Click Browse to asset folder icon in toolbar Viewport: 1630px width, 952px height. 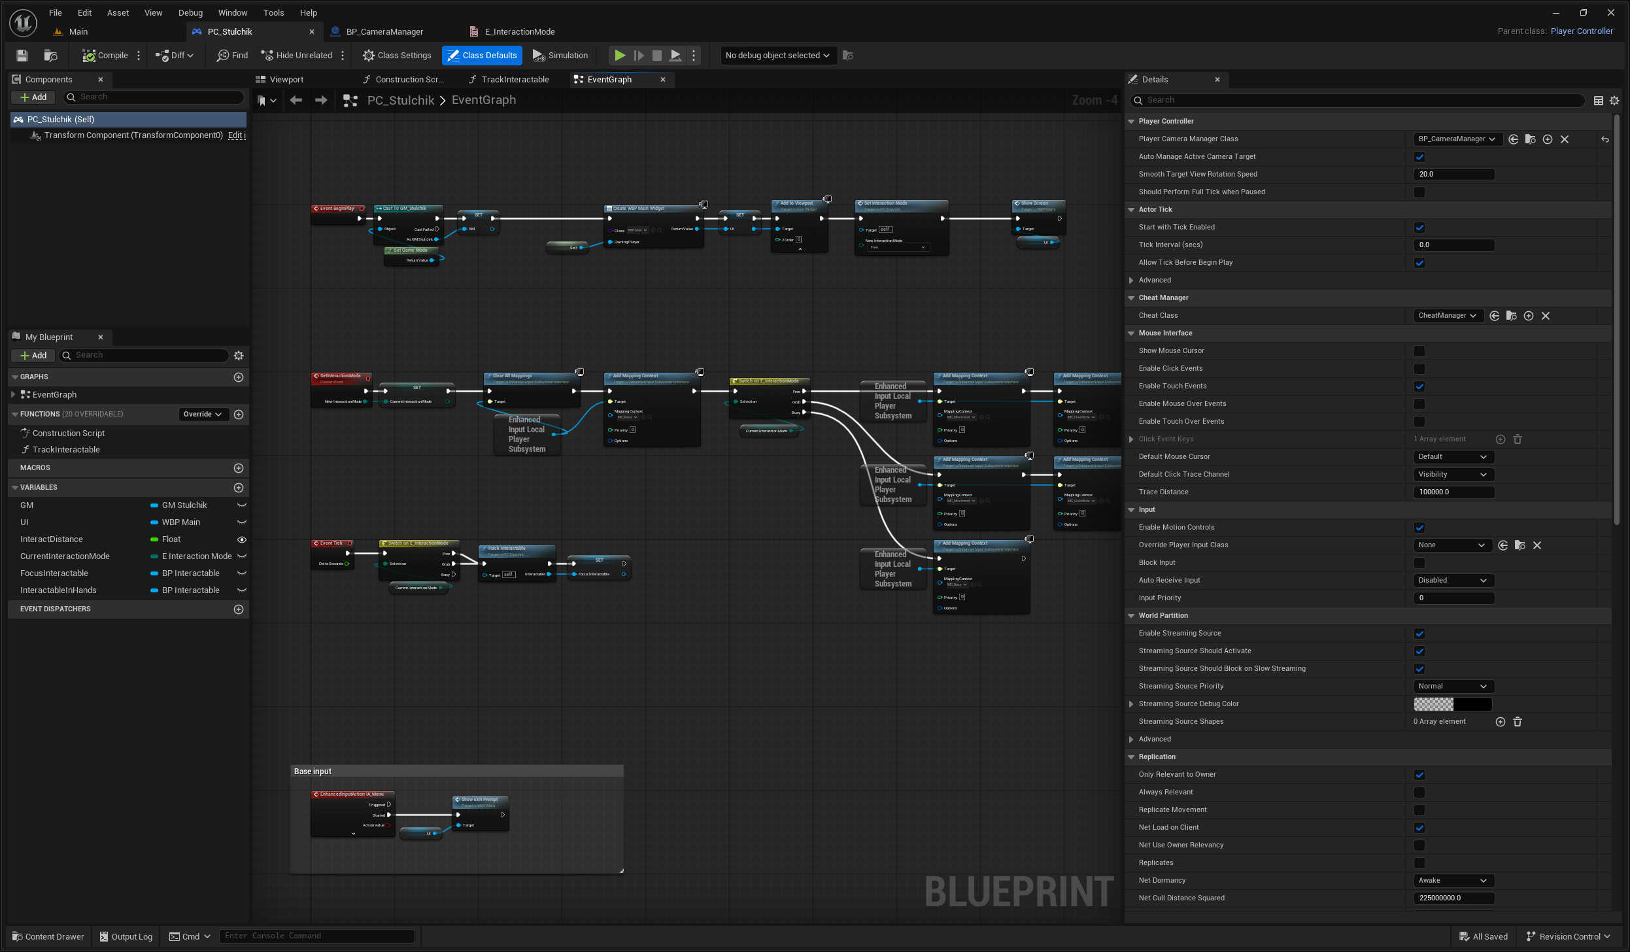(50, 56)
